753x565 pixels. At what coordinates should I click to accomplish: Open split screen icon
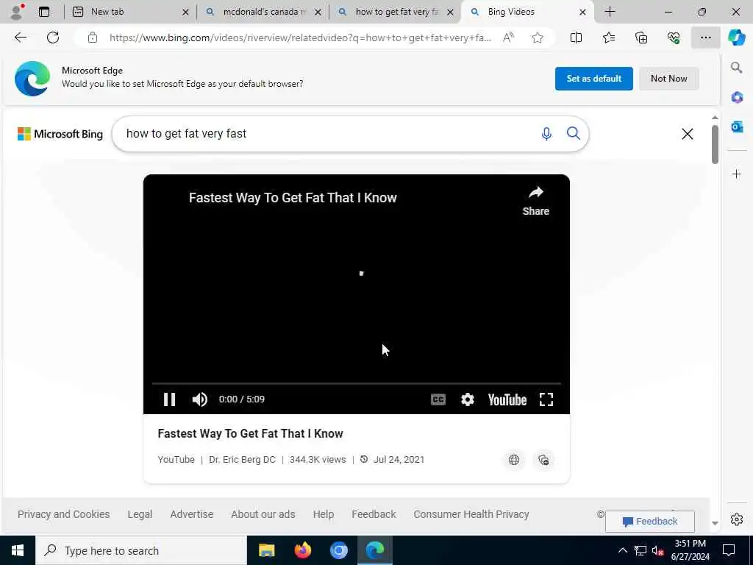[x=576, y=38]
